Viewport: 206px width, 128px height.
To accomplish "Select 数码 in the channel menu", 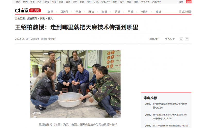I will tap(104, 12).
